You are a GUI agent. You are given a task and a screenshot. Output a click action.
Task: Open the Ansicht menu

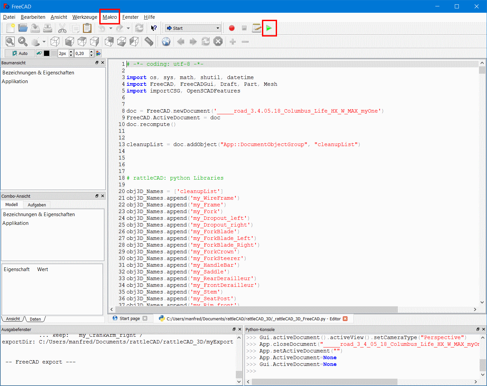click(59, 17)
